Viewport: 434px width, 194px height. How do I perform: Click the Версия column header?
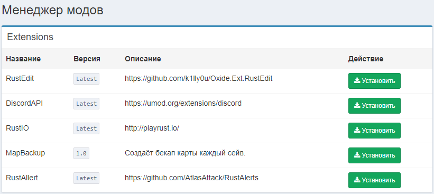[x=87, y=59]
